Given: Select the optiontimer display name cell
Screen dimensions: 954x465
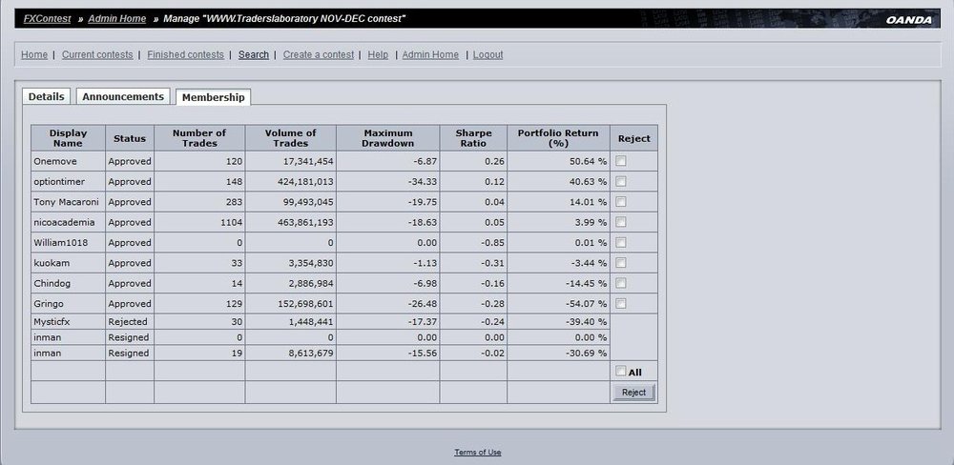Looking at the screenshot, I should coord(68,182).
